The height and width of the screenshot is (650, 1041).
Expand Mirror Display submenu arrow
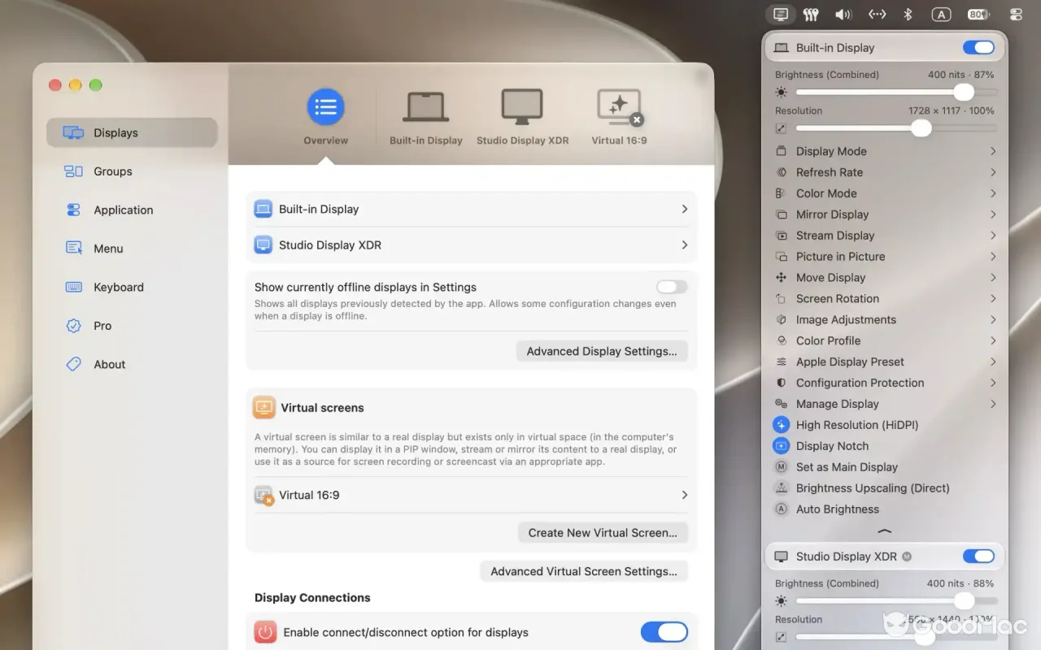pyautogui.click(x=993, y=214)
